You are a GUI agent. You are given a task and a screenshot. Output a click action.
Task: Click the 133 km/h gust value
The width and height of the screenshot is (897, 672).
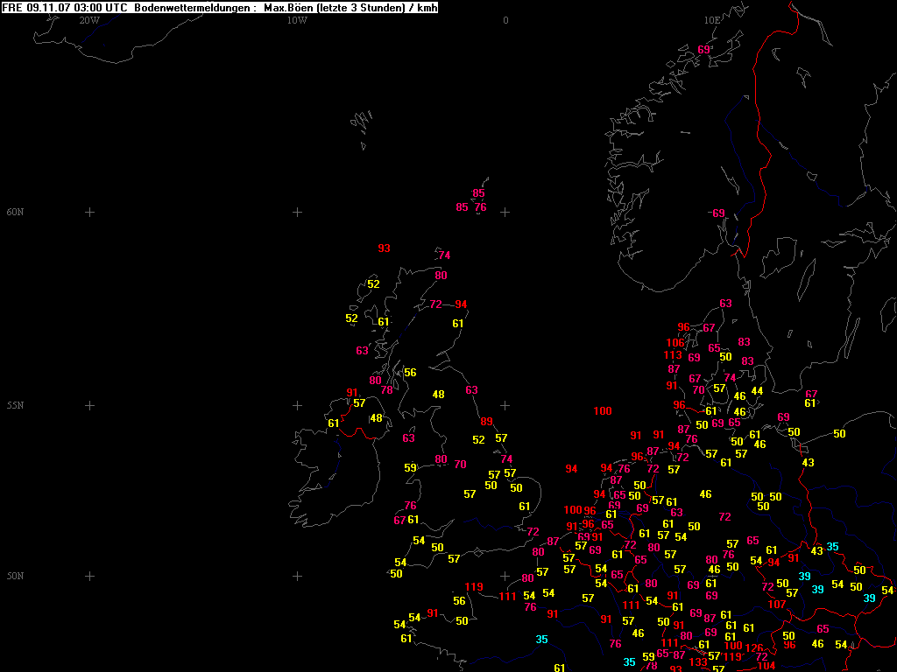pyautogui.click(x=698, y=662)
